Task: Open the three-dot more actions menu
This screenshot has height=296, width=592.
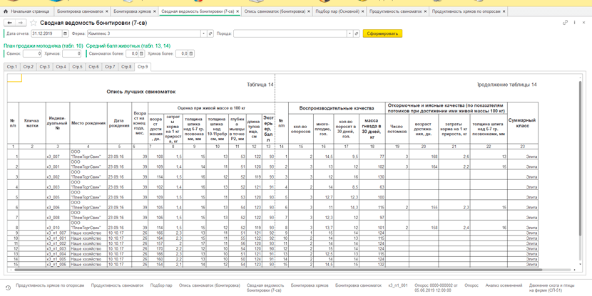Action: tap(575, 23)
